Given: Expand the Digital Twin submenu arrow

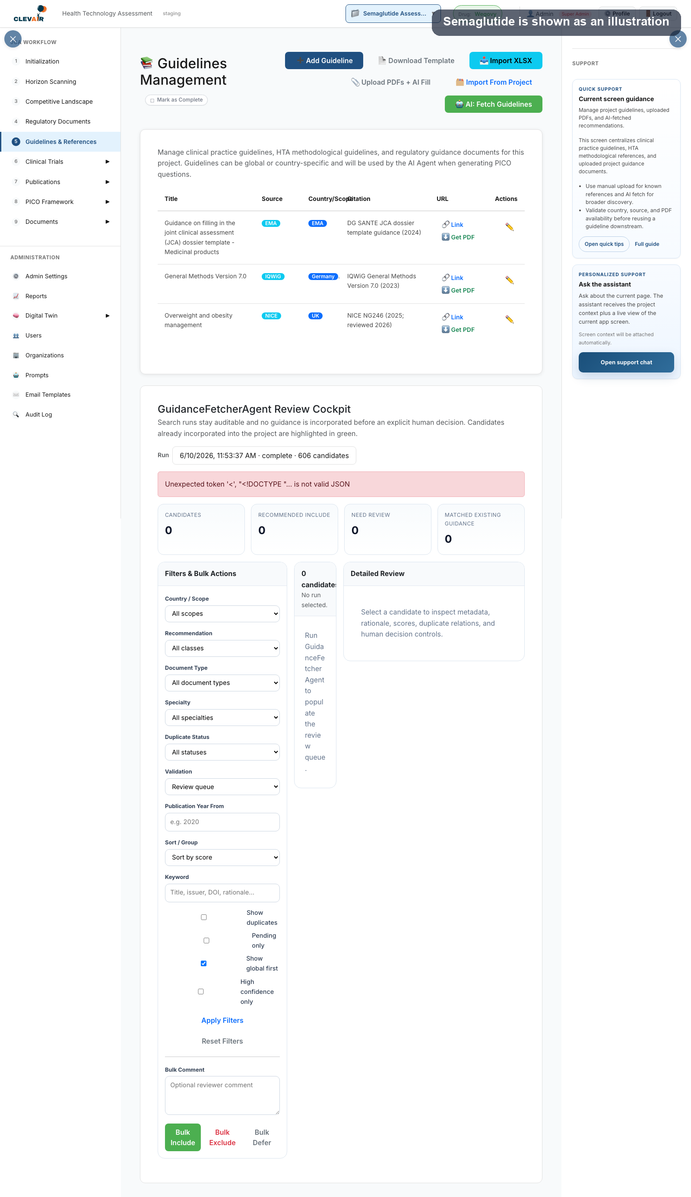Looking at the screenshot, I should pyautogui.click(x=107, y=316).
